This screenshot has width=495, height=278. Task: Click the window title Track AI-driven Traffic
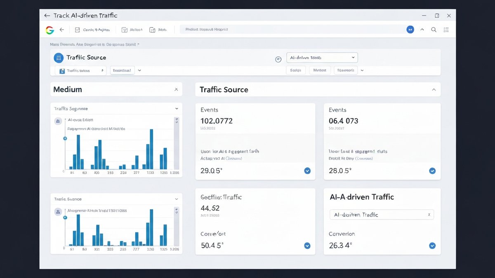click(x=85, y=16)
